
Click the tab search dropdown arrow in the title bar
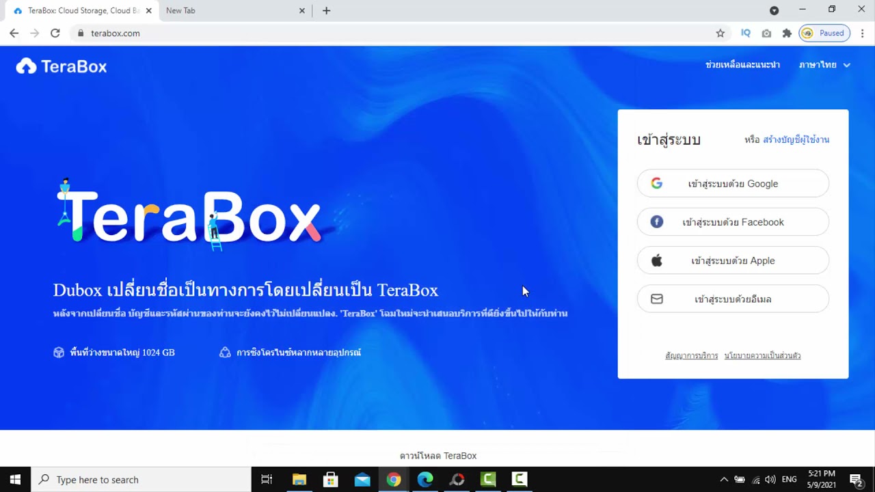pos(774,10)
